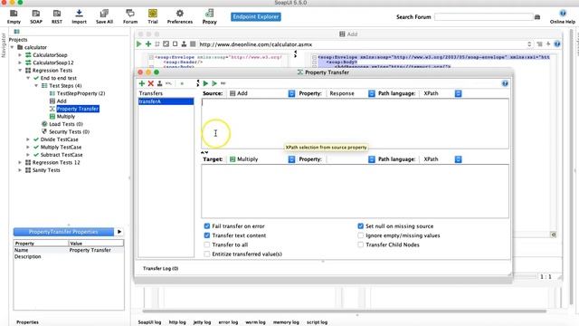The width and height of the screenshot is (579, 326).
Task: Click the arrow button beside PropertyTransfer Properties
Action: [119, 232]
